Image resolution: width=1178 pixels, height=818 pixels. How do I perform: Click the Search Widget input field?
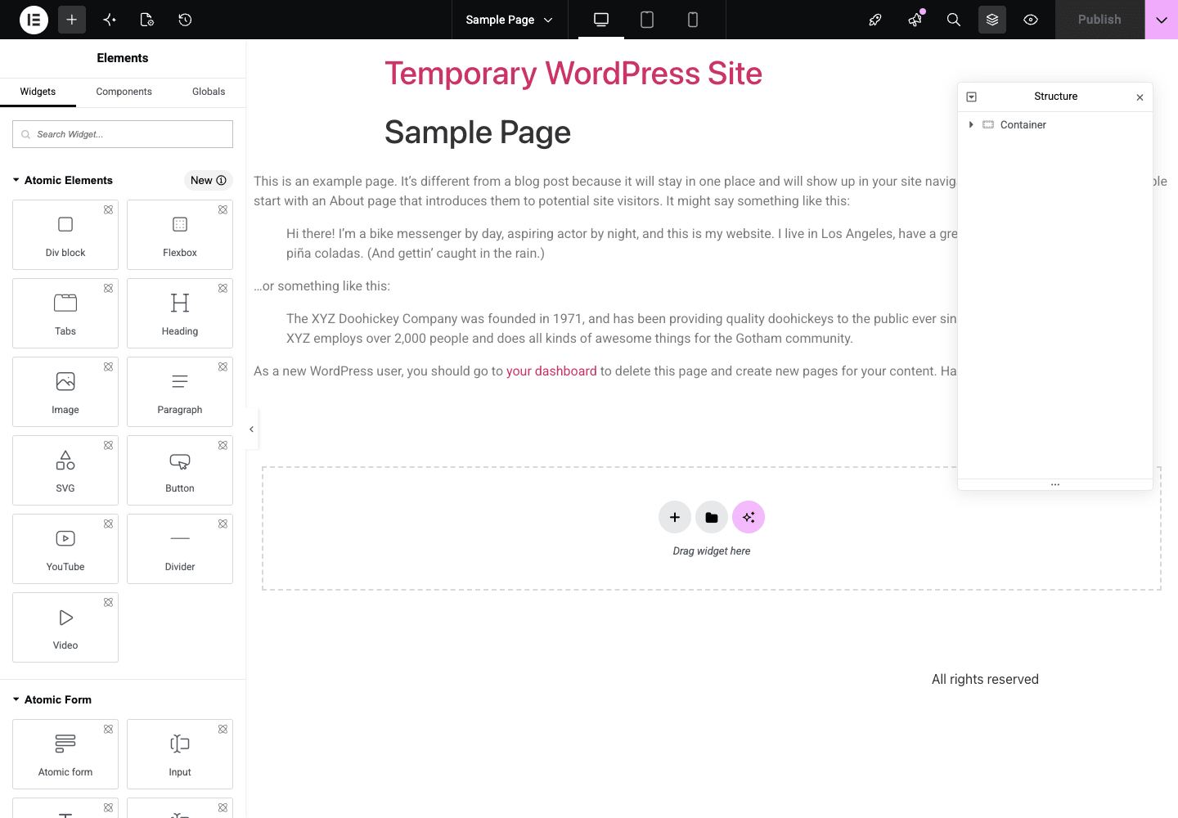tap(123, 134)
